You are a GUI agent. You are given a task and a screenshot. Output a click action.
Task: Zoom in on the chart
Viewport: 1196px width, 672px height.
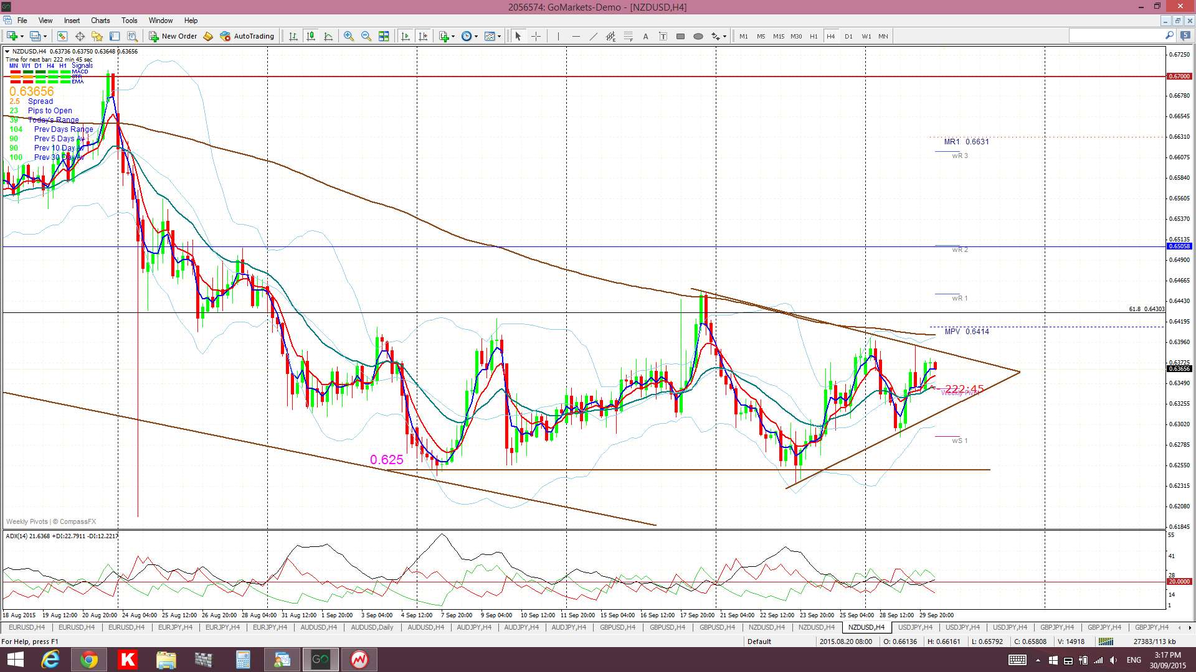(349, 36)
